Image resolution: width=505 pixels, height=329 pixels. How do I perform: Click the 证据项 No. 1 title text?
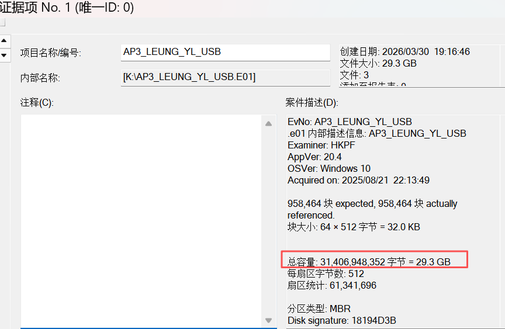click(x=67, y=8)
